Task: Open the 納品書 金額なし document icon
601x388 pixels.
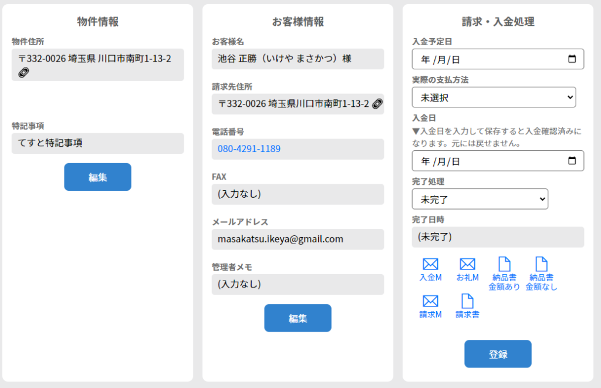Action: [x=541, y=265]
